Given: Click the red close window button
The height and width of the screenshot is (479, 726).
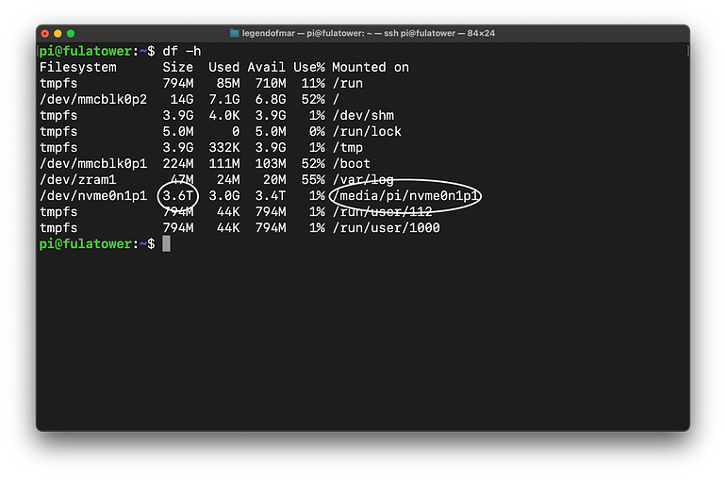Looking at the screenshot, I should click(45, 33).
